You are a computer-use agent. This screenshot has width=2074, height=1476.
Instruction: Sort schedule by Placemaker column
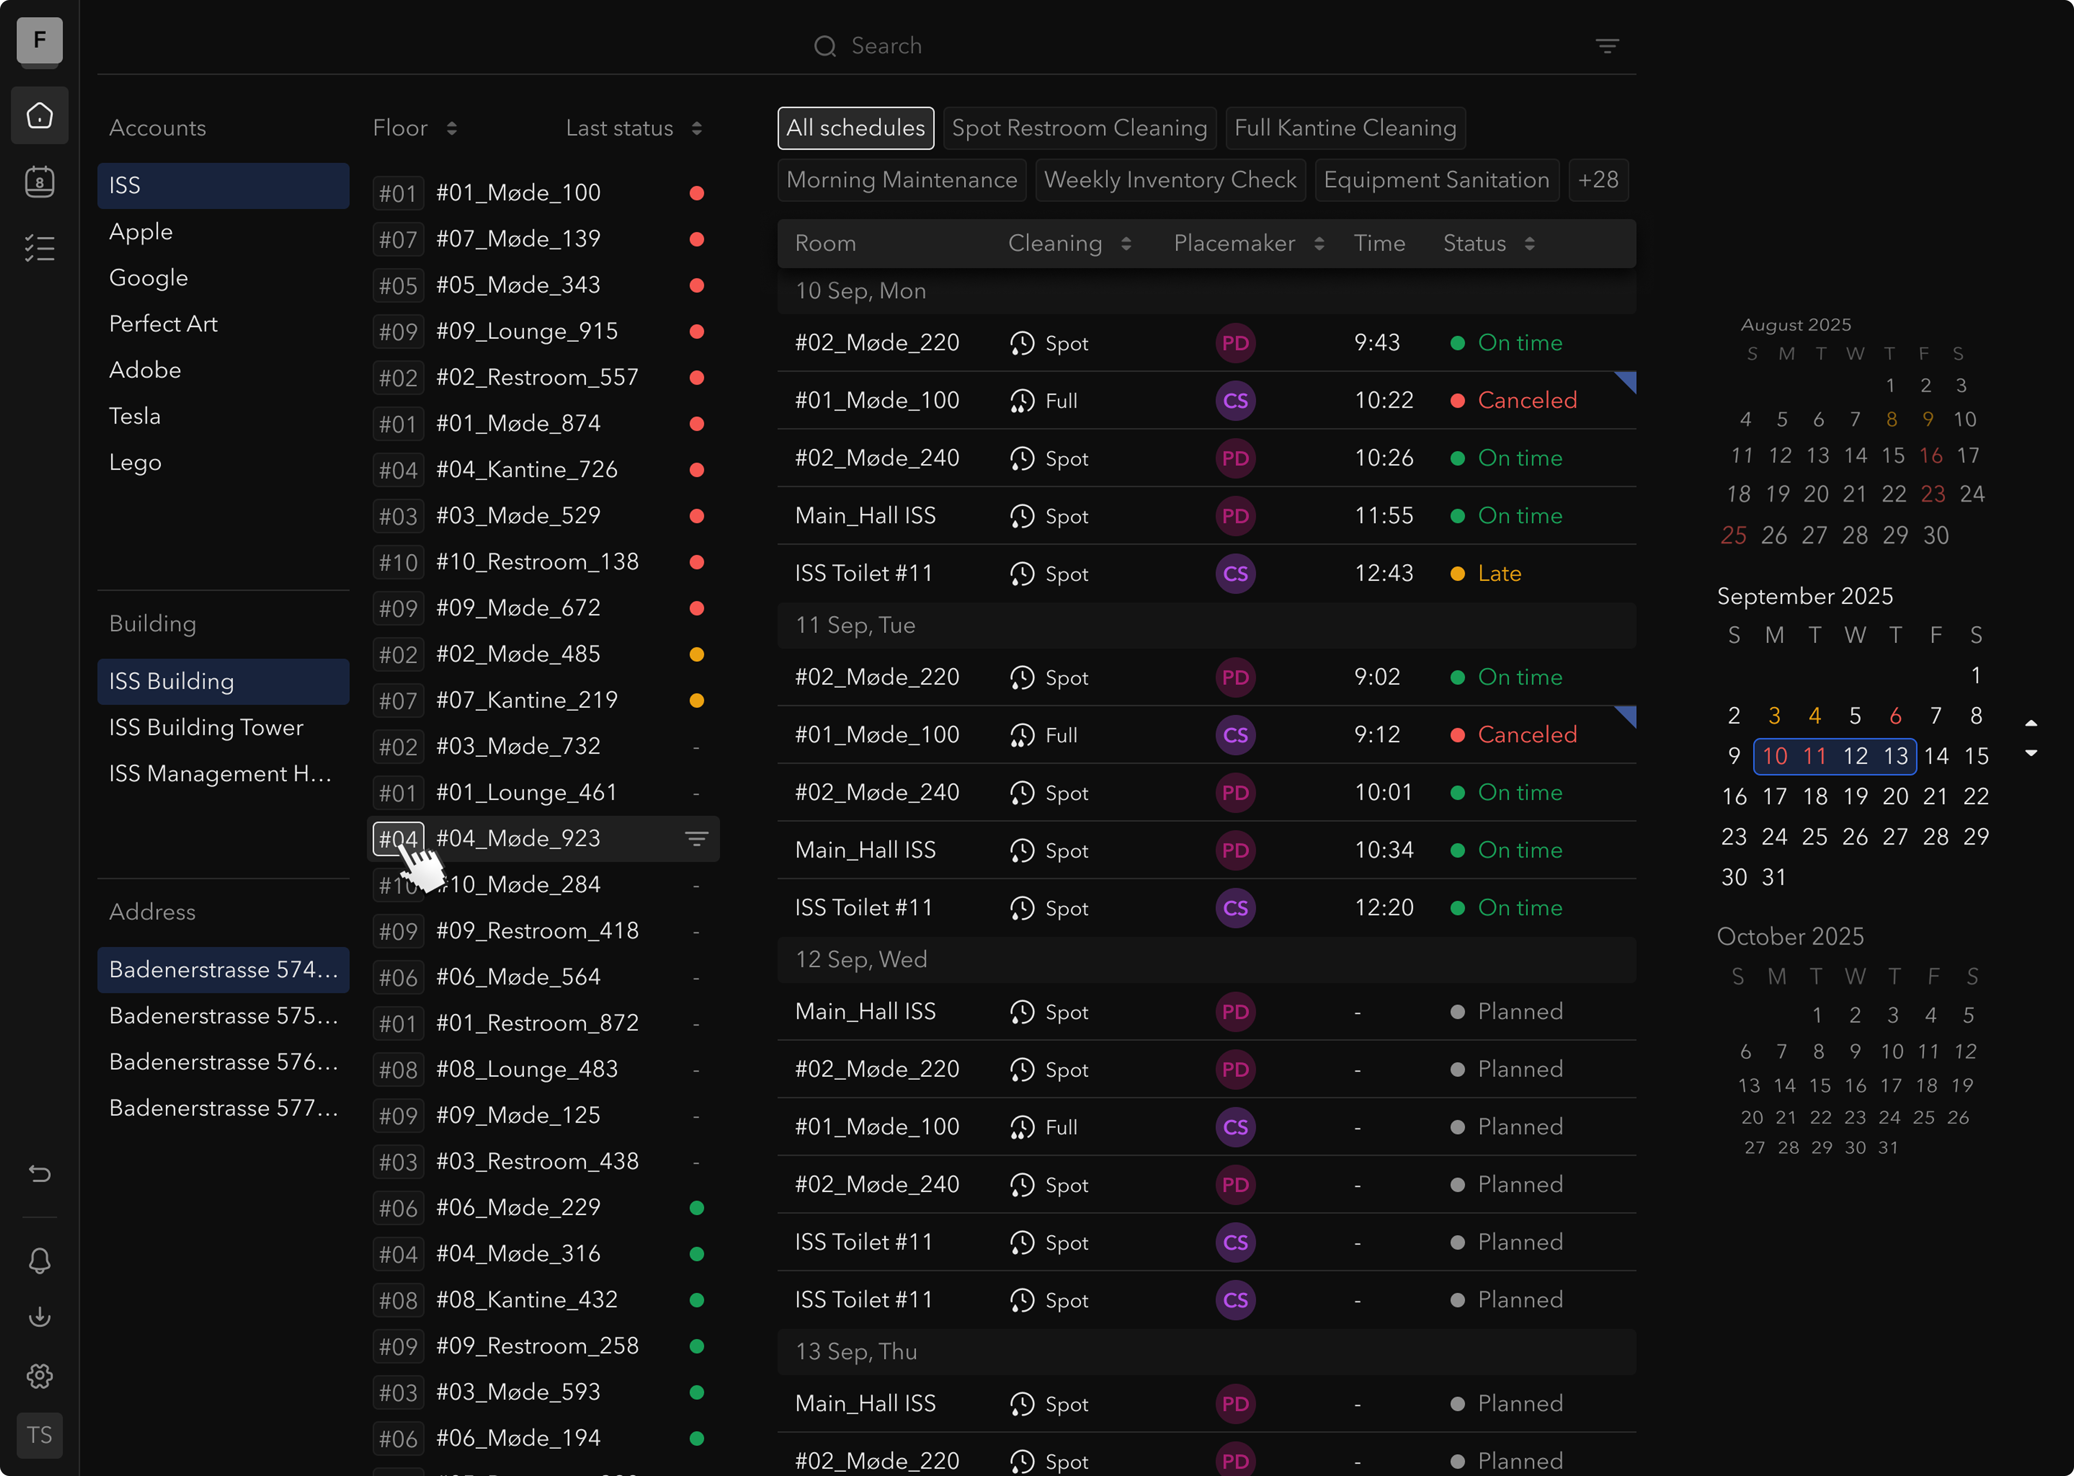1319,244
